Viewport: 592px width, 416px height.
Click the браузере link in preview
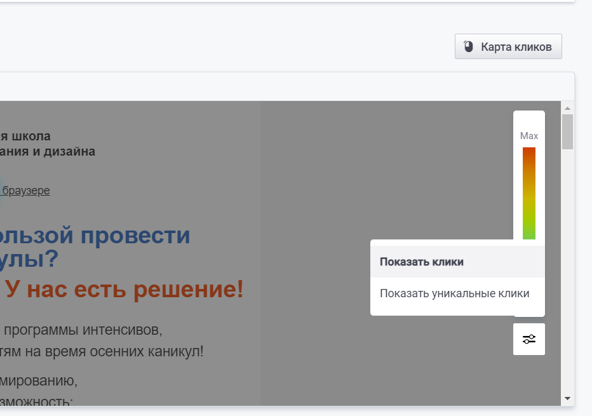[25, 191]
